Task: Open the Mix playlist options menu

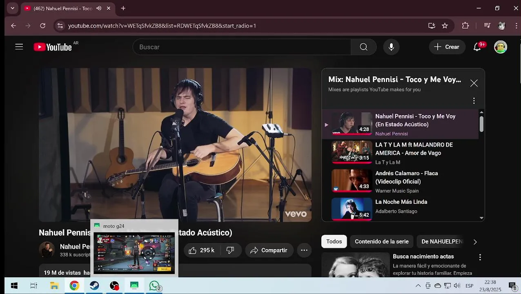Action: [x=474, y=100]
